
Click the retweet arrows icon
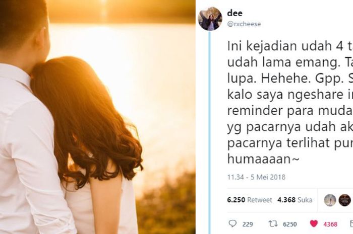tap(273, 223)
